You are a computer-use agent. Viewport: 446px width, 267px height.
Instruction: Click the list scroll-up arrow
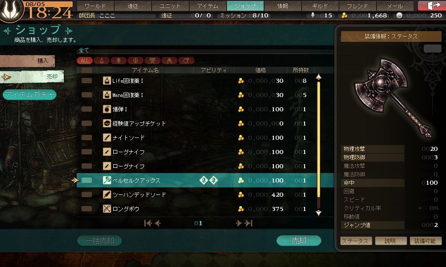[318, 77]
